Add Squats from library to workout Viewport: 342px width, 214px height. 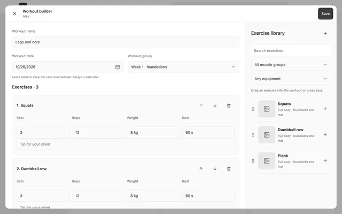tap(325, 109)
